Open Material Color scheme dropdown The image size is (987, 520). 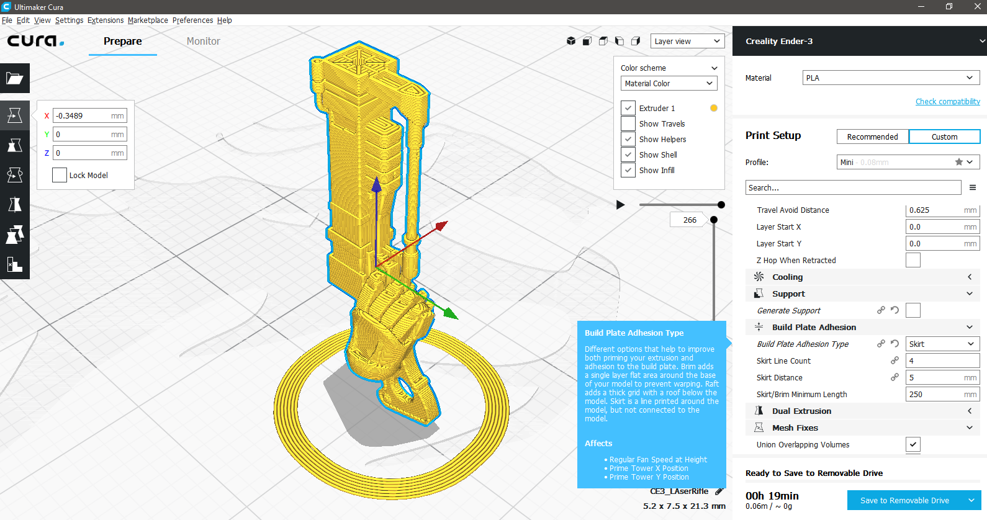pyautogui.click(x=669, y=83)
